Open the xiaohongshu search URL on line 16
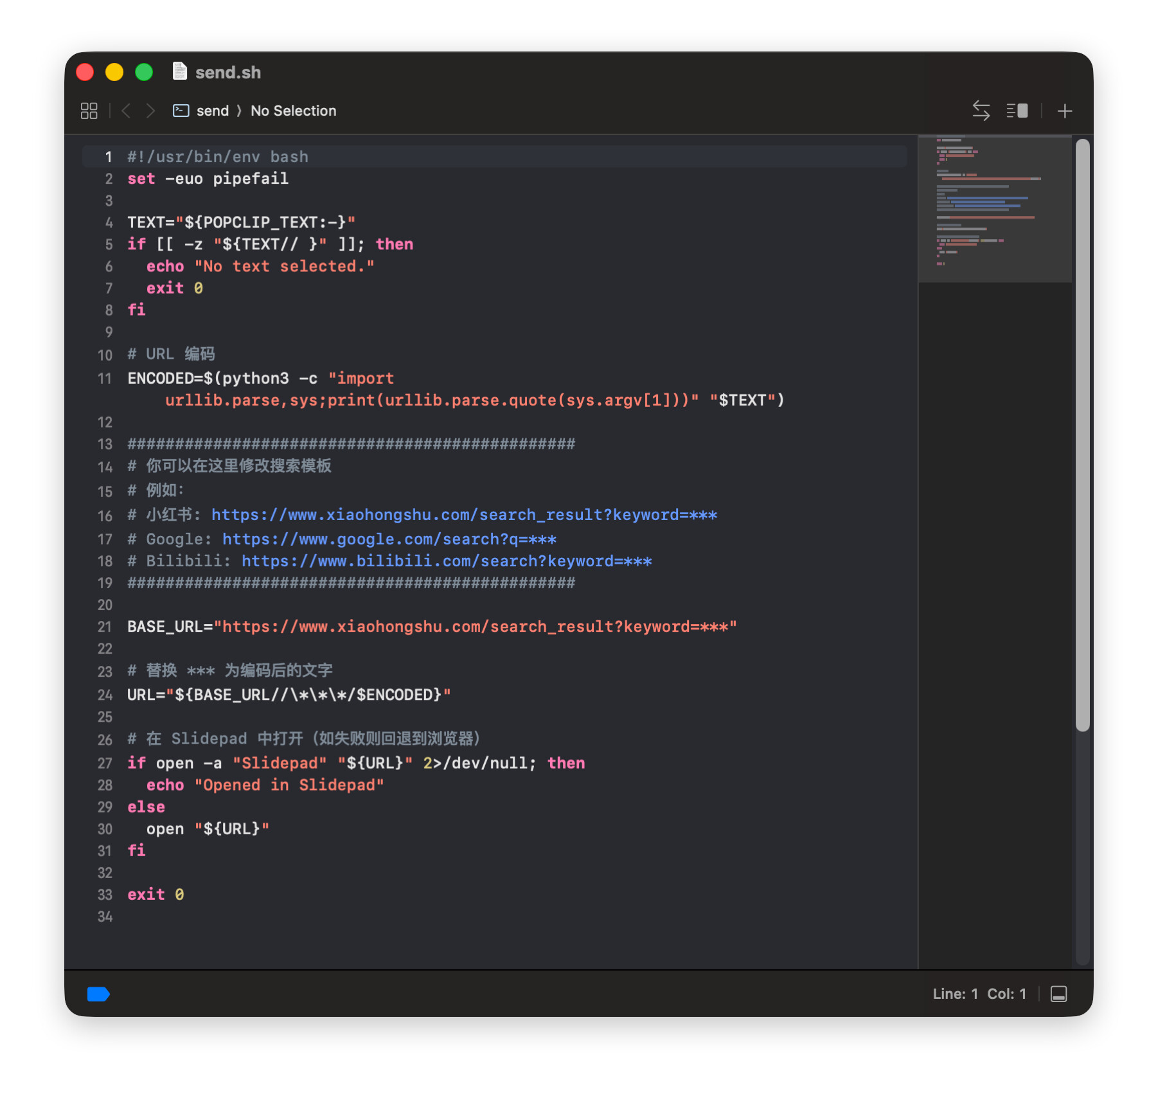 tap(463, 515)
